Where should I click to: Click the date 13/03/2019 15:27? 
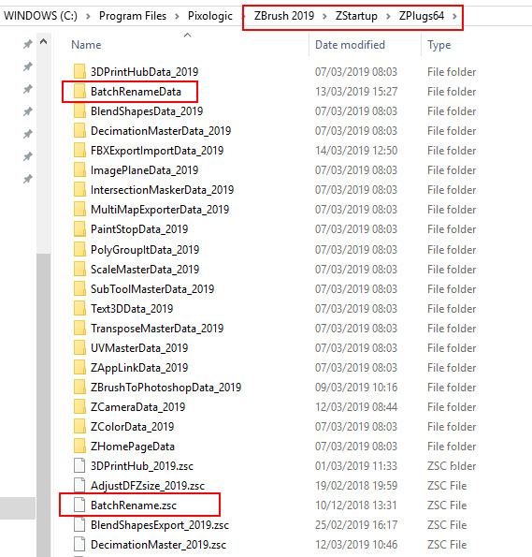pyautogui.click(x=356, y=92)
